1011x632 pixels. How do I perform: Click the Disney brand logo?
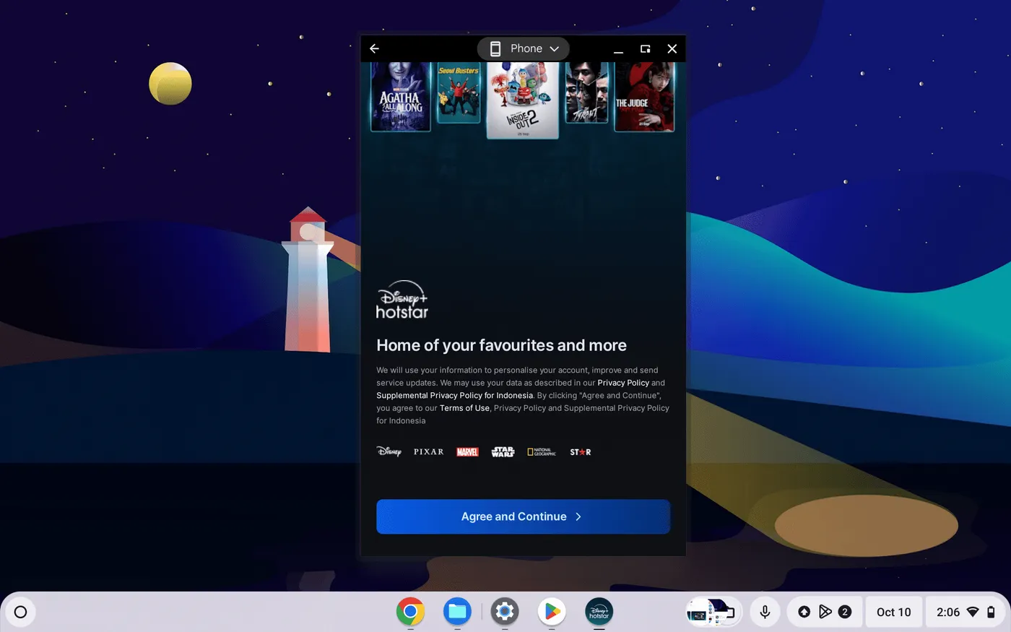[389, 451]
